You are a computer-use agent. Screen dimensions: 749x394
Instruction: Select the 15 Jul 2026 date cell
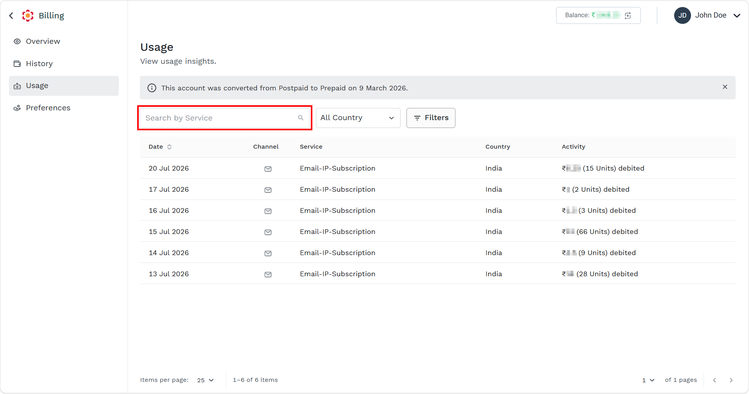coord(169,232)
